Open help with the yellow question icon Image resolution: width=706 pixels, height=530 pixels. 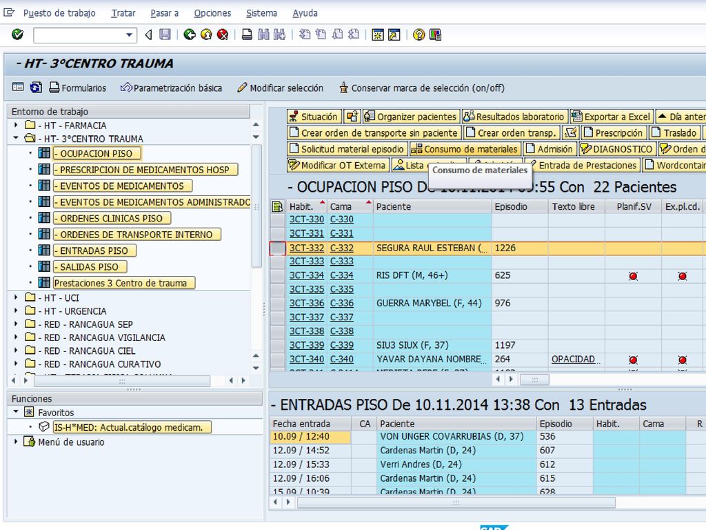coord(418,35)
